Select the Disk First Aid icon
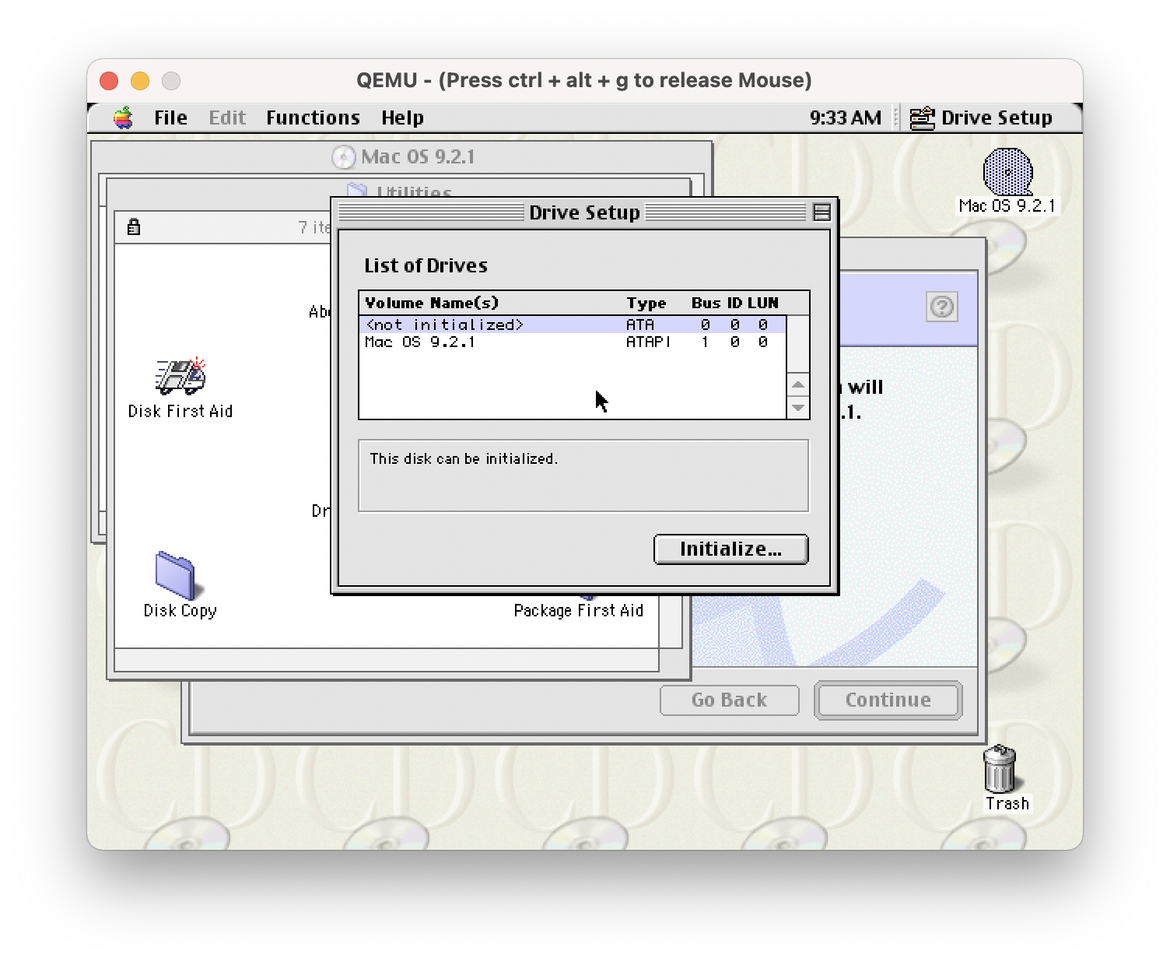This screenshot has height=965, width=1170. pos(180,377)
